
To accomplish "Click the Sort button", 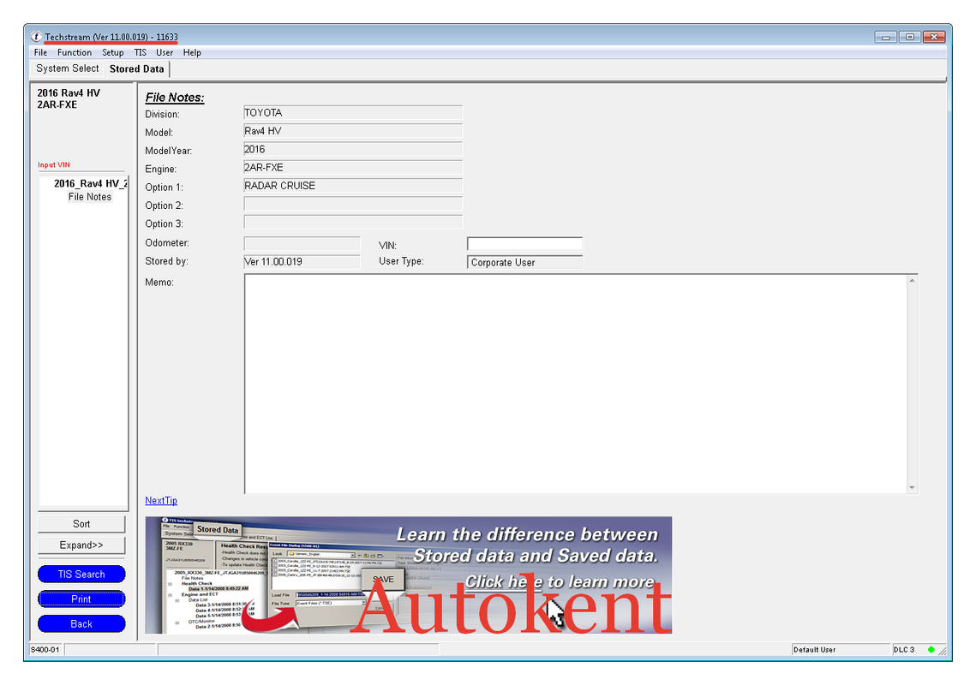I will point(81,524).
